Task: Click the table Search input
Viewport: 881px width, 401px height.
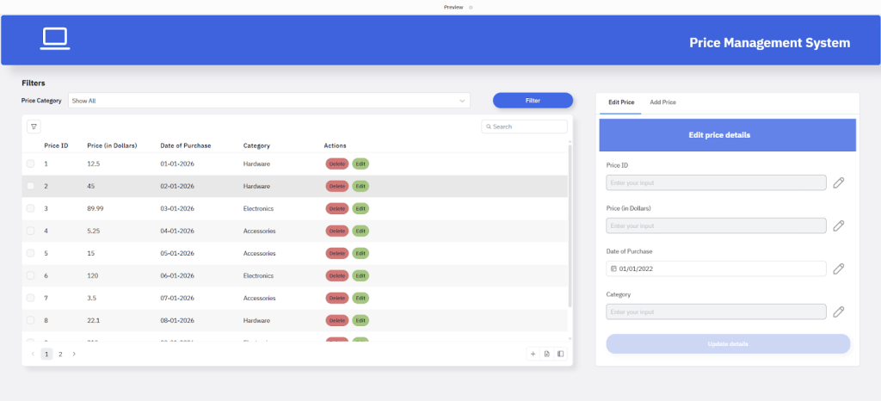Action: pos(524,127)
